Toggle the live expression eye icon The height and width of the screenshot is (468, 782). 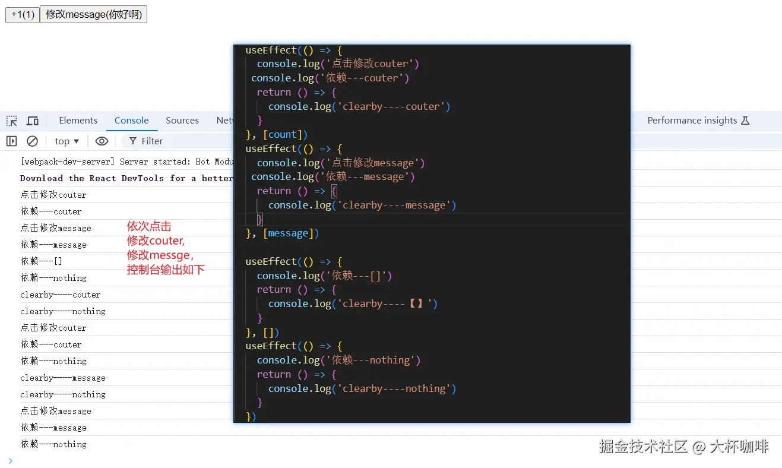pos(102,141)
